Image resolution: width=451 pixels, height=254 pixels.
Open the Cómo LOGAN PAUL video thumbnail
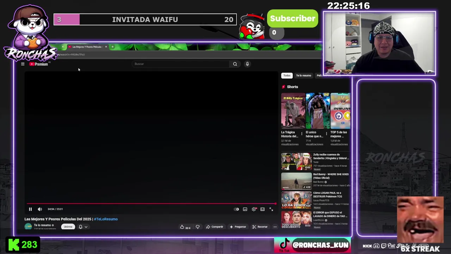296,200
